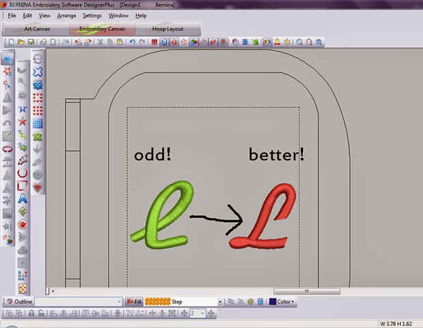Choose the Select Object arrow tool
423x328 pixels.
pos(8,59)
